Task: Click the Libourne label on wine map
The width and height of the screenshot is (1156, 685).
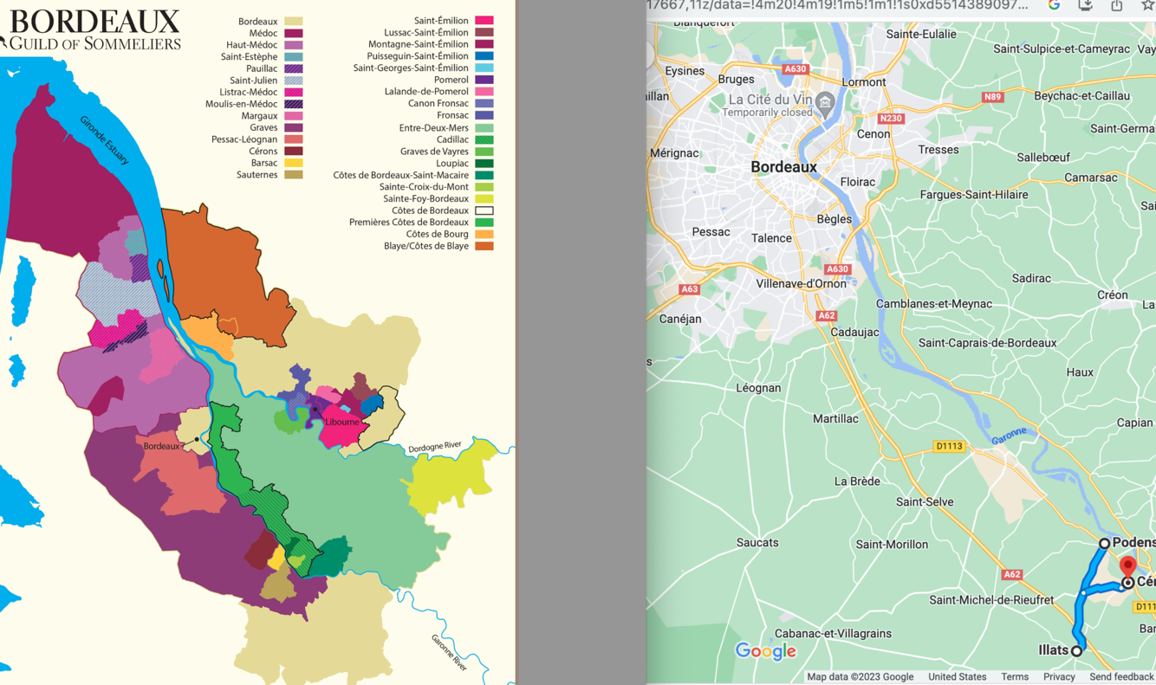Action: (342, 423)
